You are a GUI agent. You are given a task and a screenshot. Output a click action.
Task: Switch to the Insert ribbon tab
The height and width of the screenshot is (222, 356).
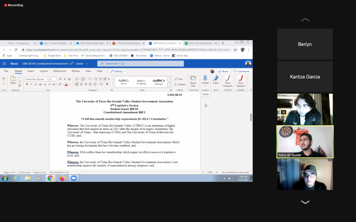point(31,71)
